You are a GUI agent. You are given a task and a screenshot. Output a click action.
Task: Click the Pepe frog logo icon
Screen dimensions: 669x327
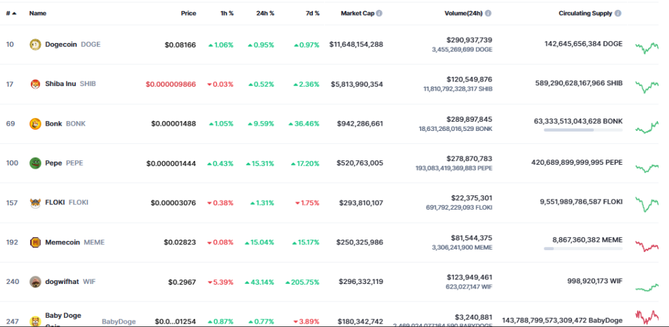click(x=35, y=163)
